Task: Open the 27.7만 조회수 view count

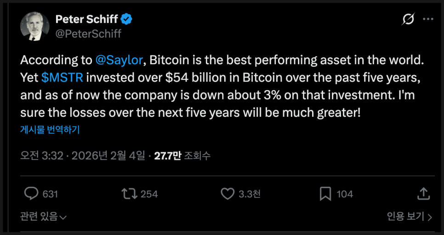Action: pyautogui.click(x=182, y=156)
